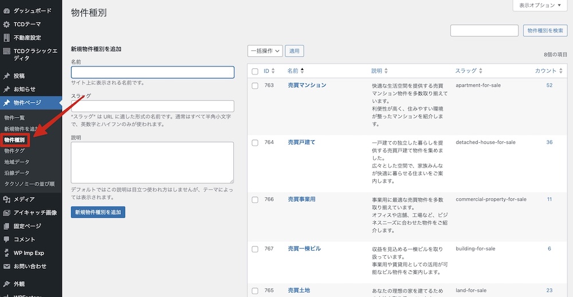Image resolution: width=573 pixels, height=297 pixels.
Task: Focus the 説明 description textarea
Action: pyautogui.click(x=152, y=162)
